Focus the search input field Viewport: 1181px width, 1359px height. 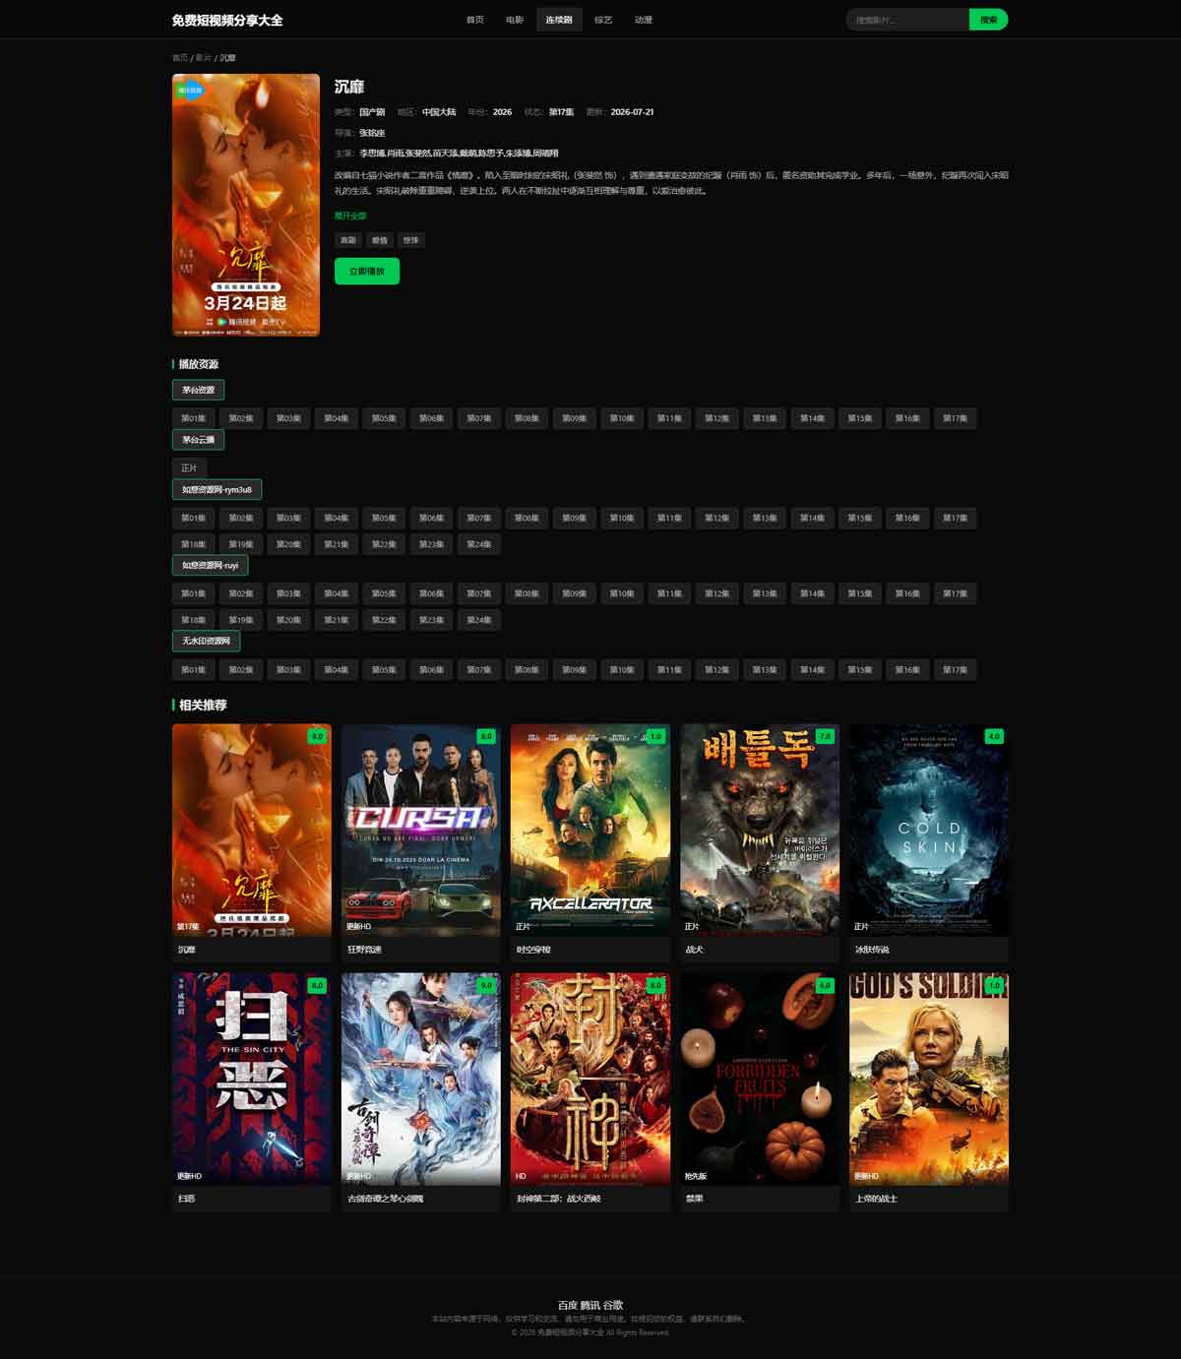tap(907, 20)
